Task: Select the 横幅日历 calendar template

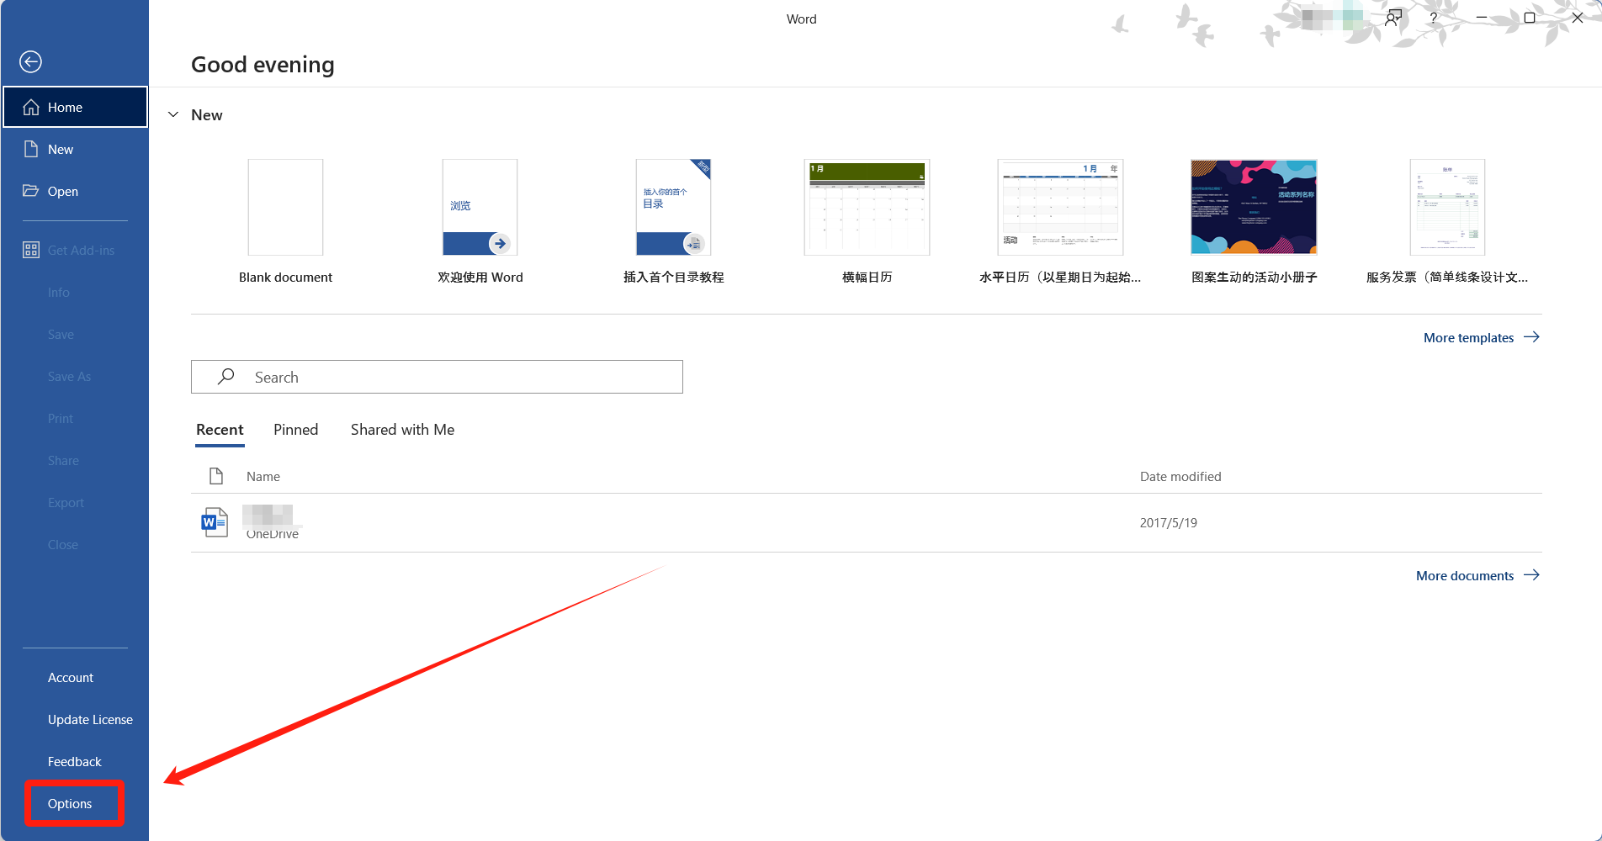Action: (x=867, y=208)
